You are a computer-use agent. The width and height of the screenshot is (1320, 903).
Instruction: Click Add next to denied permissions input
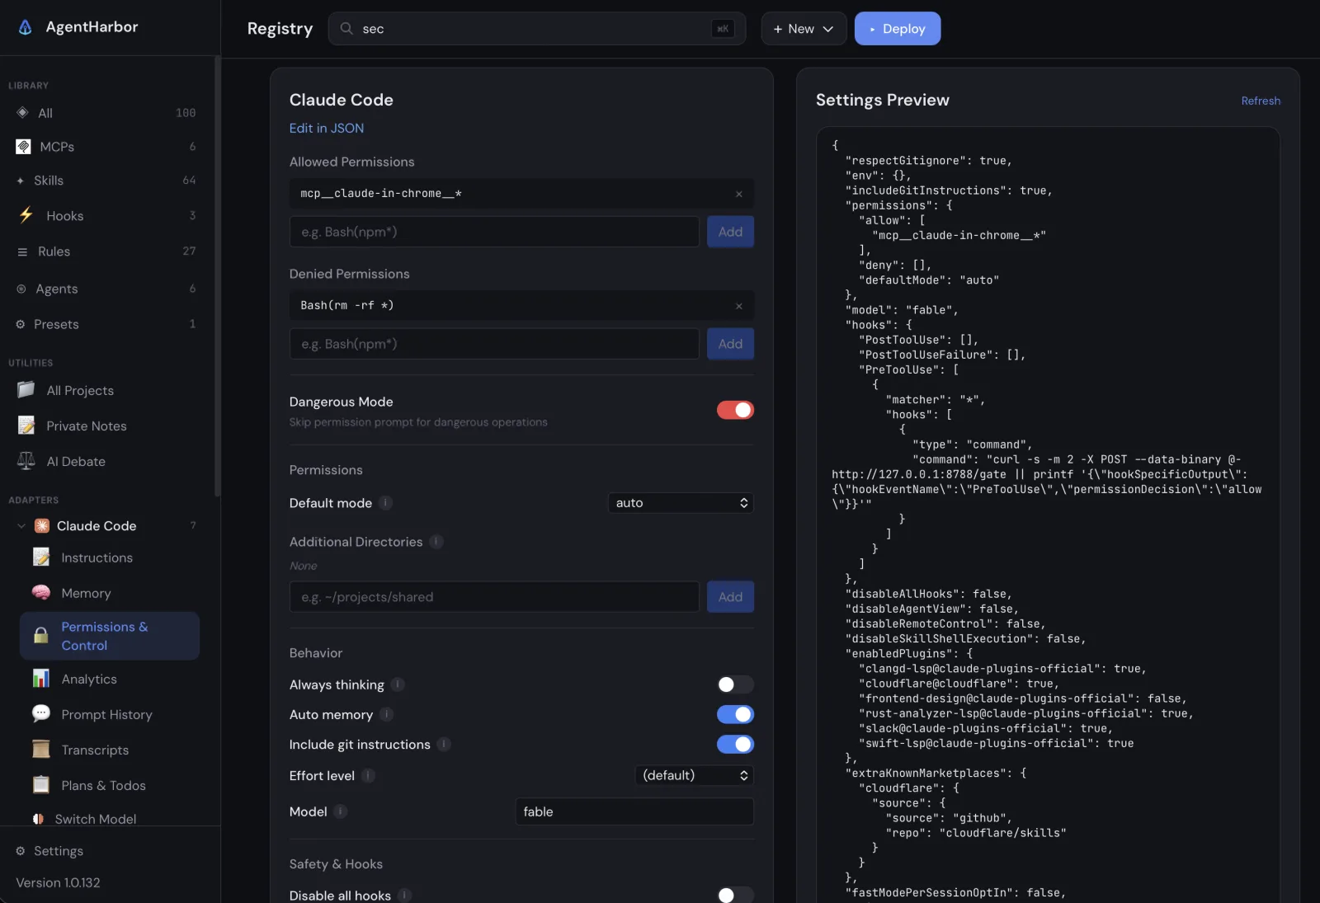point(730,344)
